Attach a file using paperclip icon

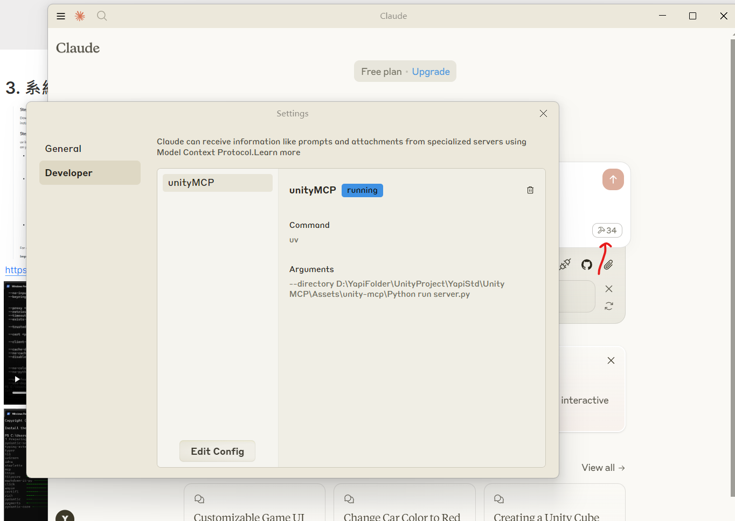[608, 265]
